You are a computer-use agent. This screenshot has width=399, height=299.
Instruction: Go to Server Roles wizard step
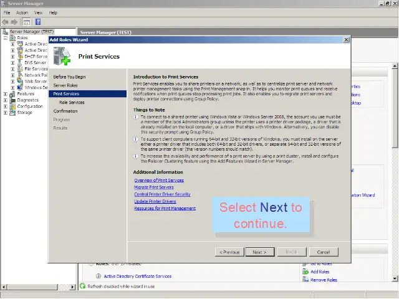tap(65, 85)
